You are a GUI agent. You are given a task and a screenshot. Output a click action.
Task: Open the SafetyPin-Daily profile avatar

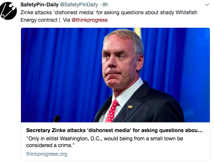(8, 11)
